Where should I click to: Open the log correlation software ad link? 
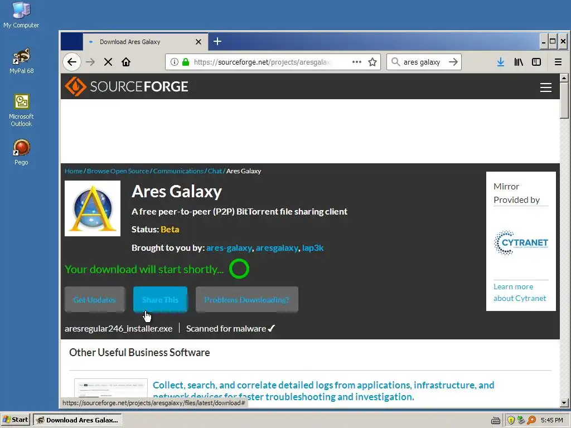[x=323, y=391]
